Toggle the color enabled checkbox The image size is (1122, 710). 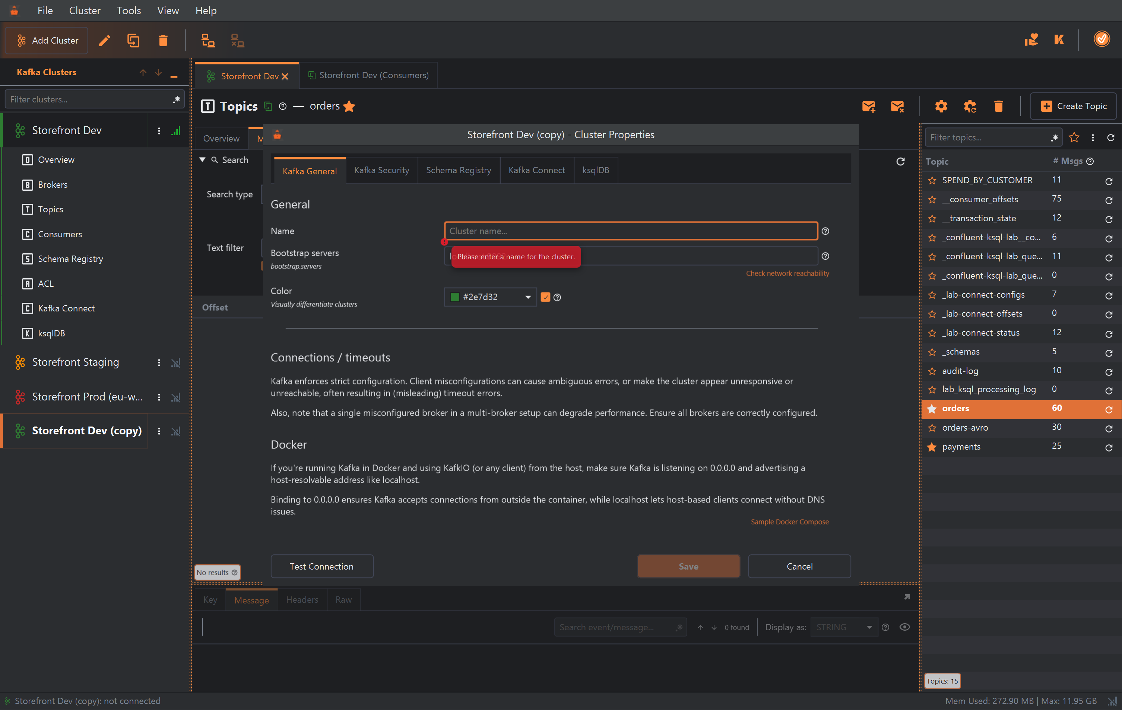click(545, 297)
